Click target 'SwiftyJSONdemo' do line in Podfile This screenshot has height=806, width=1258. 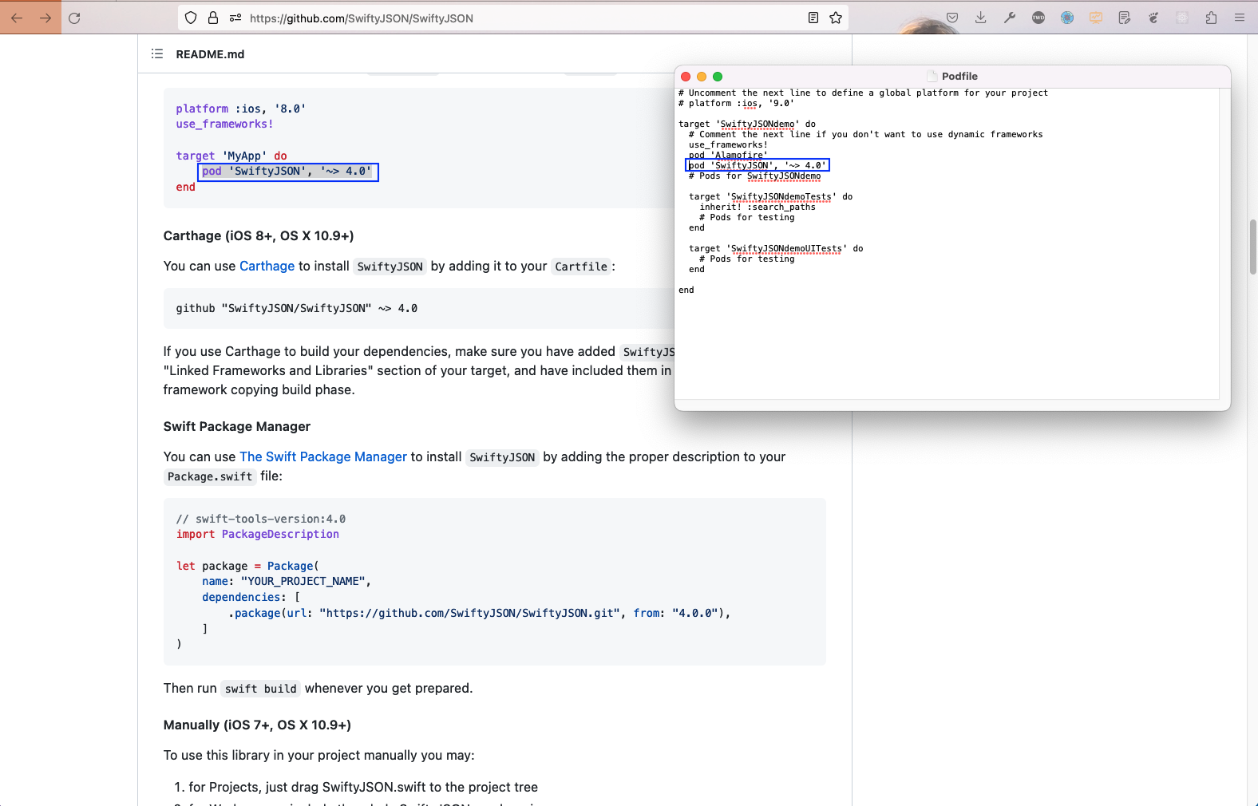(747, 124)
